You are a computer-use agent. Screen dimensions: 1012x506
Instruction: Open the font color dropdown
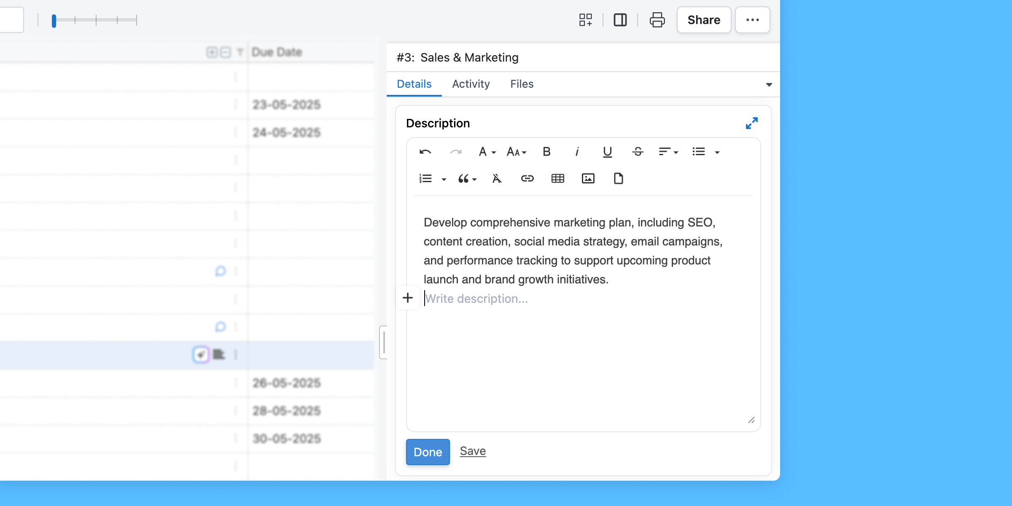coord(487,152)
